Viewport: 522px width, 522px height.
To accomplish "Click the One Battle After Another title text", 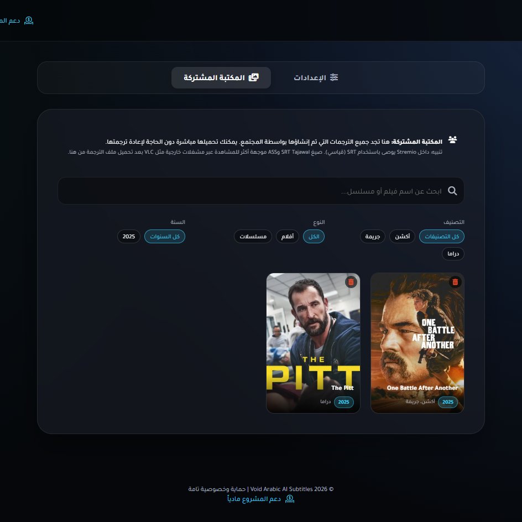I will pos(422,388).
